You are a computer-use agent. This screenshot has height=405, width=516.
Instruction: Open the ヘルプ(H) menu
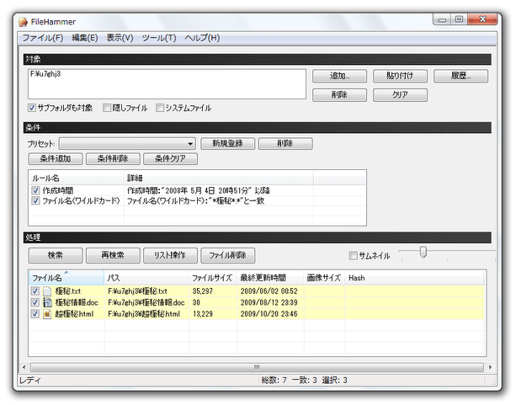[x=202, y=38]
